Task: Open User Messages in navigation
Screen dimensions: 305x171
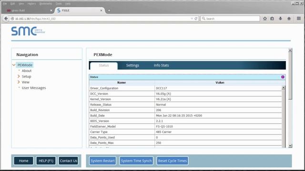Action: tap(34, 88)
